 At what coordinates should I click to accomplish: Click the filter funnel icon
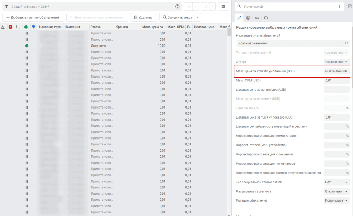[x=6, y=7]
